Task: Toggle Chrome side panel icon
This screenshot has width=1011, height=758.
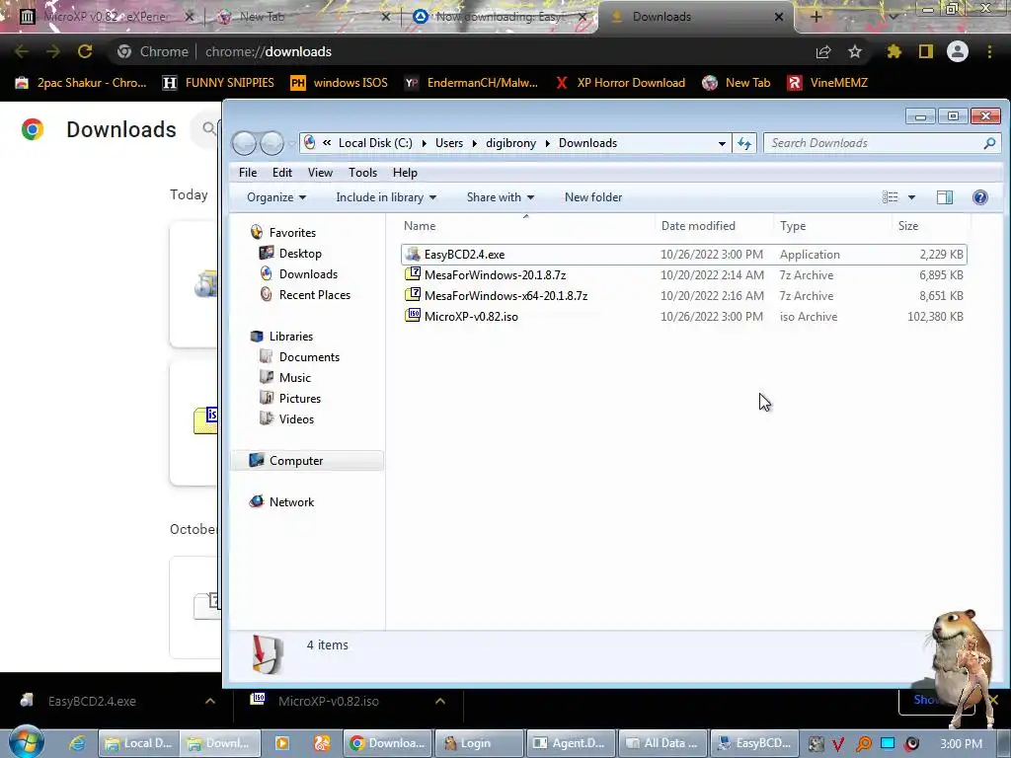Action: [926, 51]
